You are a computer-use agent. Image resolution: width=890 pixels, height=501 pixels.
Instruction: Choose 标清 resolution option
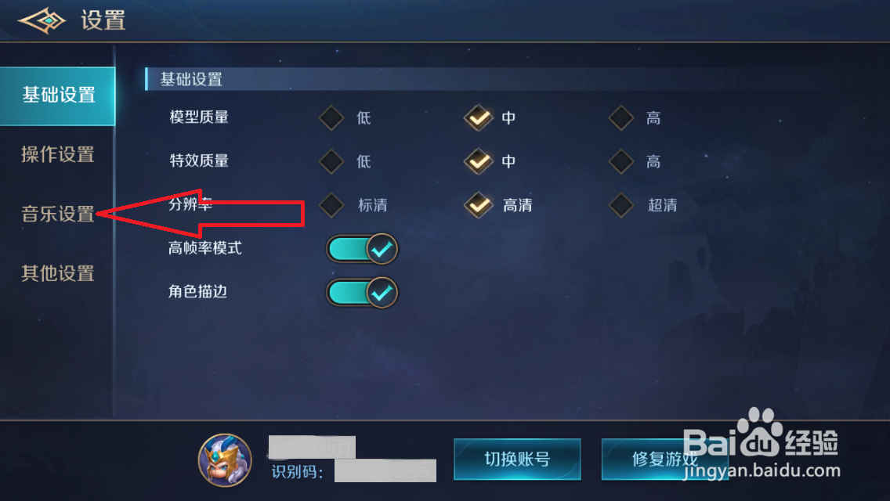point(331,205)
